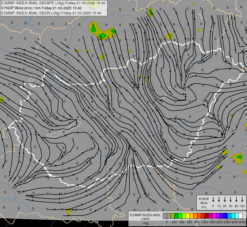Click the 800 tick label in CAPE legend

click(x=197, y=222)
